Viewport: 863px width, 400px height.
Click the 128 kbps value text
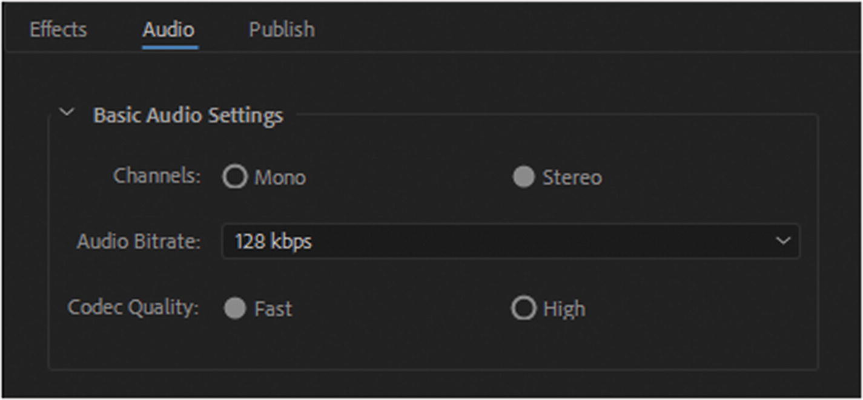click(x=273, y=241)
